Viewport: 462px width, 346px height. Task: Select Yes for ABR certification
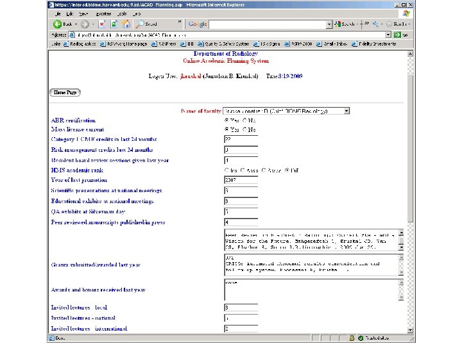click(x=227, y=120)
